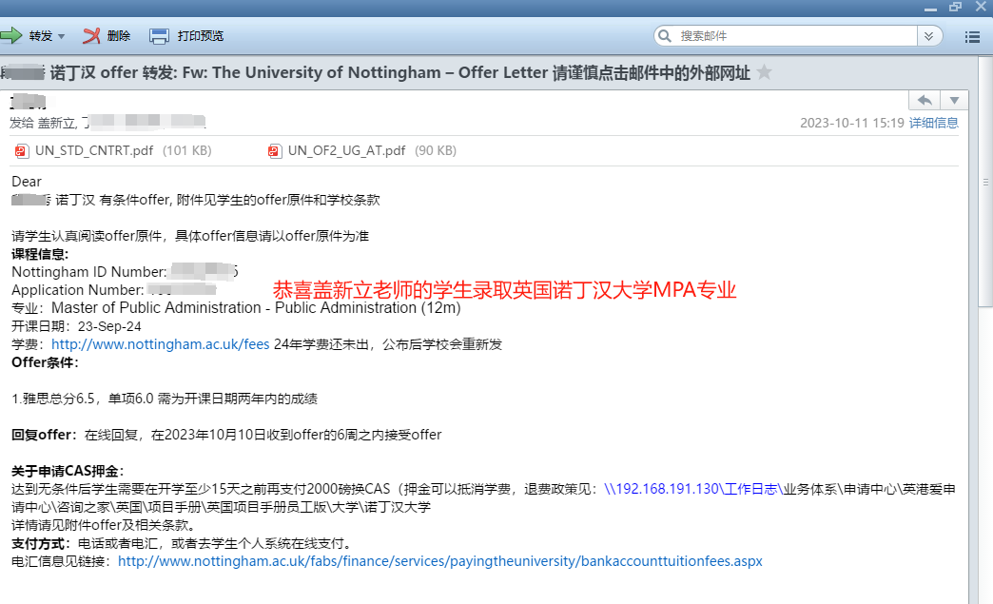The width and height of the screenshot is (993, 604).
Task: Open the 192.168.191.130 work log path link
Action: click(691, 489)
